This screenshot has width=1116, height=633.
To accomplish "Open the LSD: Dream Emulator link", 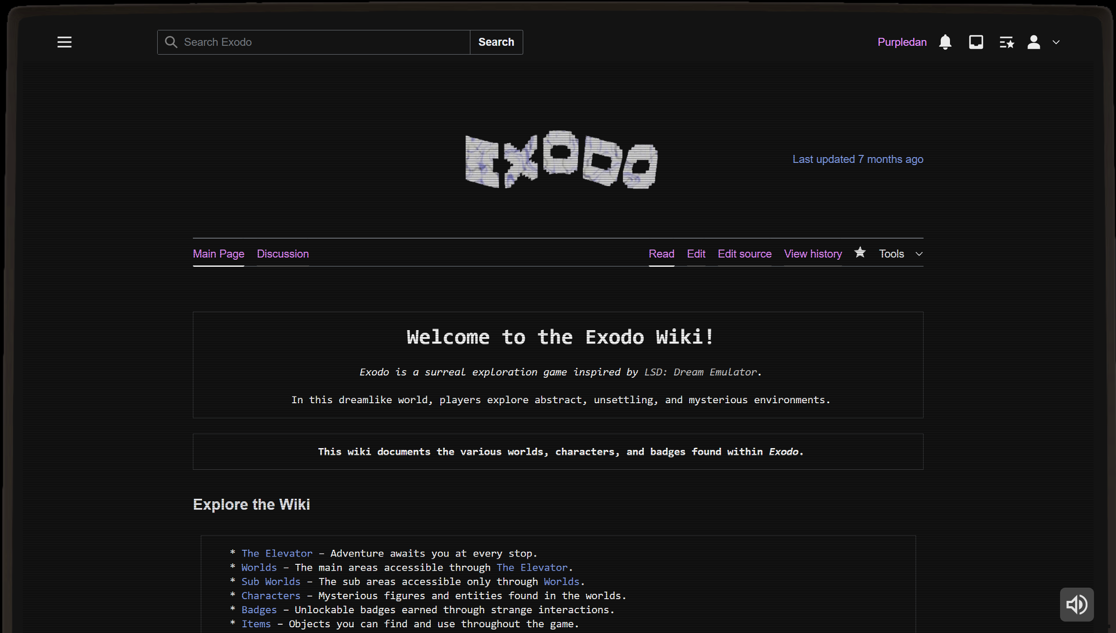I will [700, 372].
